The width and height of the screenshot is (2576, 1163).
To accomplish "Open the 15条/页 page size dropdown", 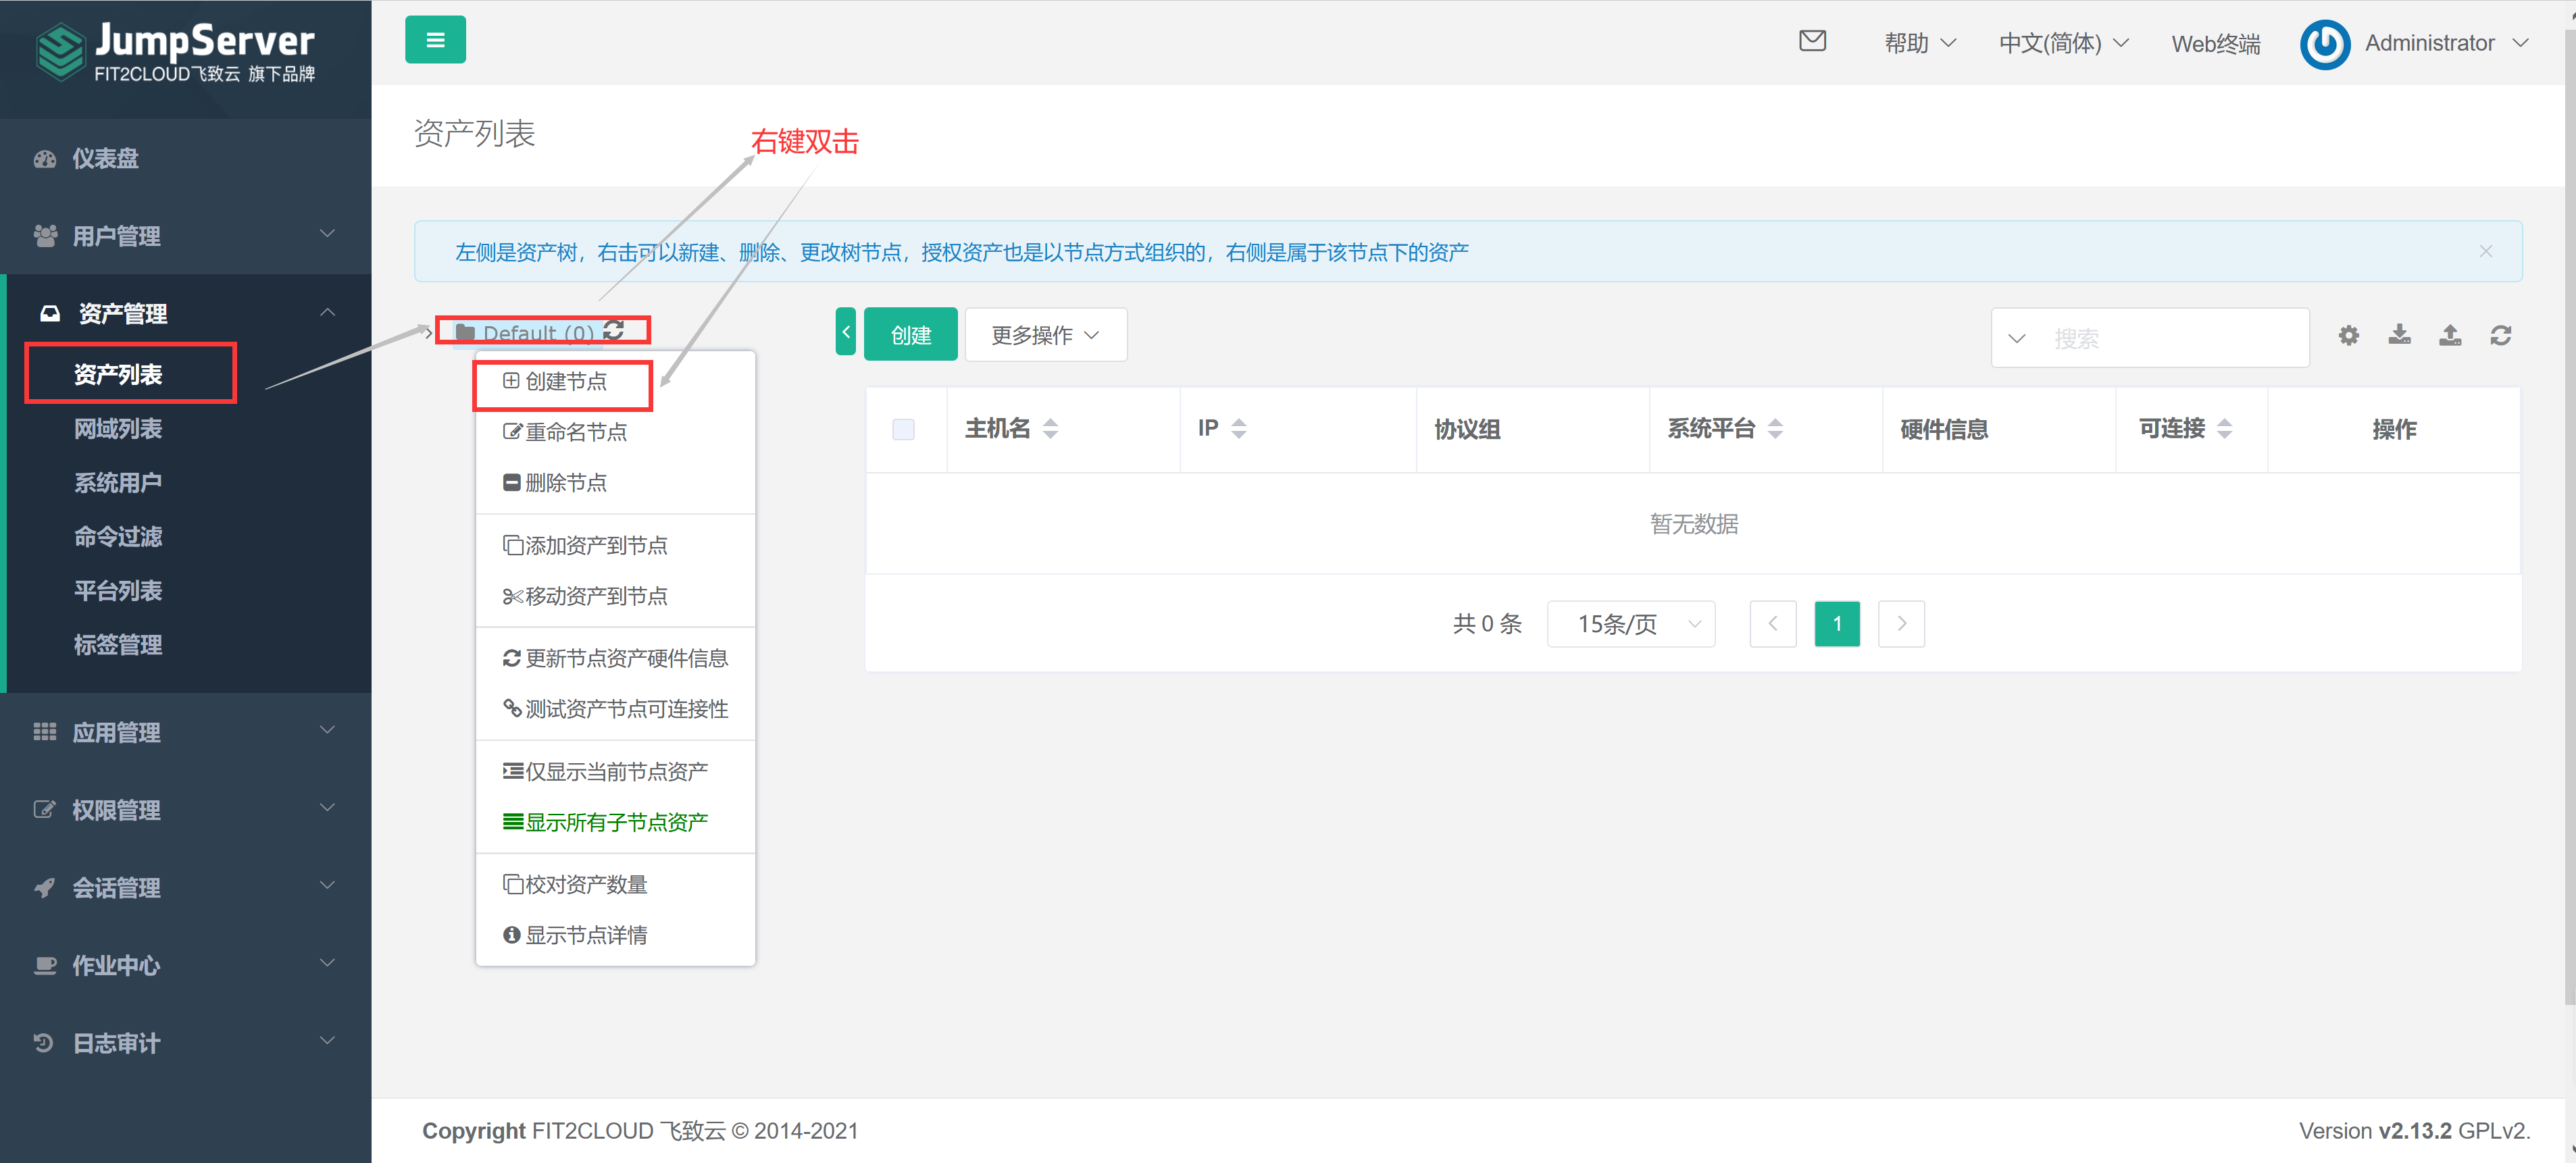I will [x=1631, y=624].
